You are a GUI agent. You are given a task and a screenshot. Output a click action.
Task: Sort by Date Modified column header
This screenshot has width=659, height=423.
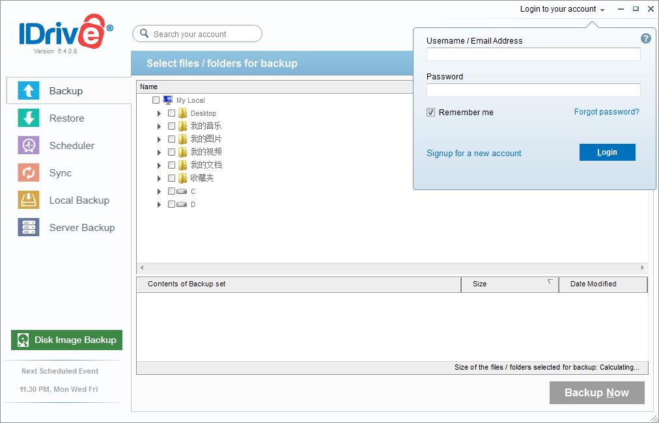pos(602,284)
